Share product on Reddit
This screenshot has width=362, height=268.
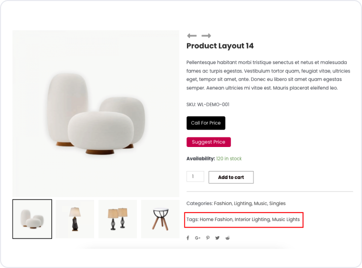pyautogui.click(x=227, y=238)
